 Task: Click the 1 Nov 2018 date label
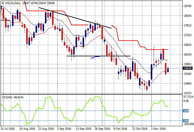pos(158,129)
